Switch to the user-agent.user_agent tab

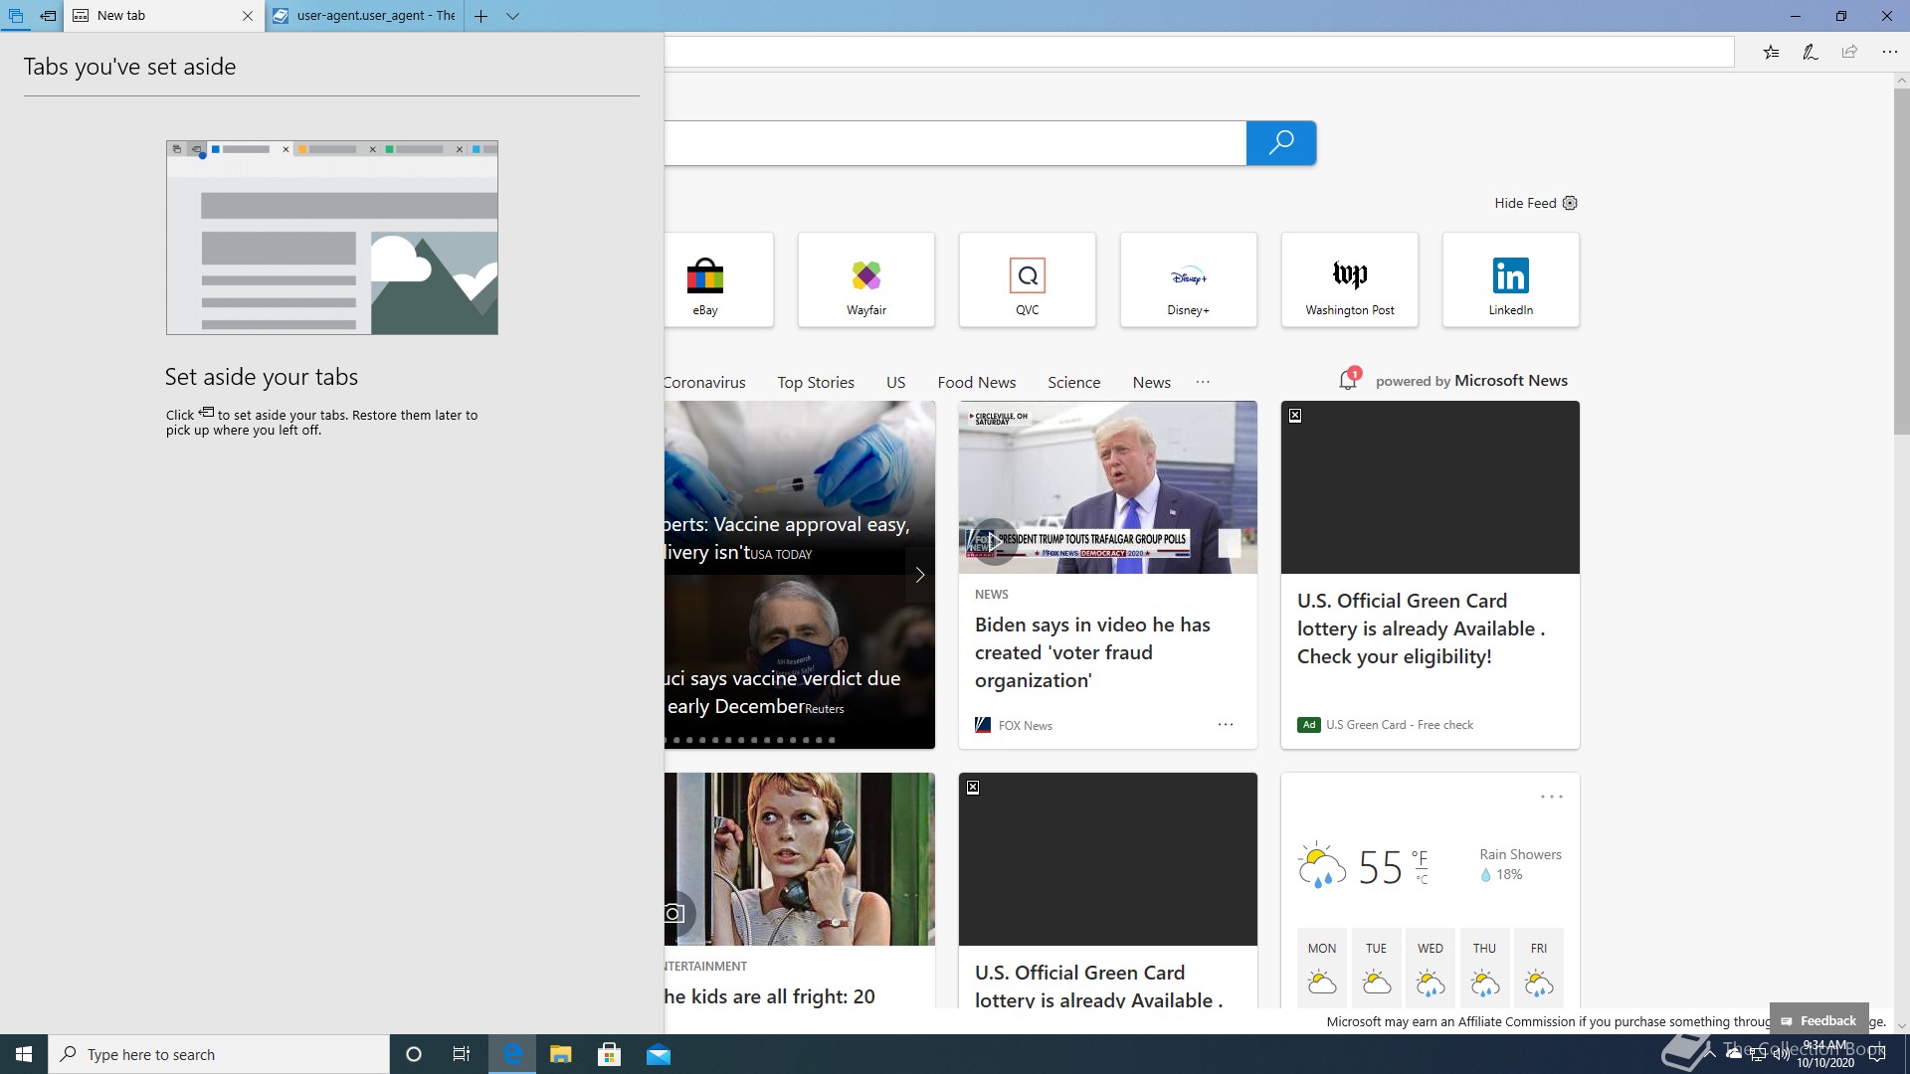tap(364, 16)
